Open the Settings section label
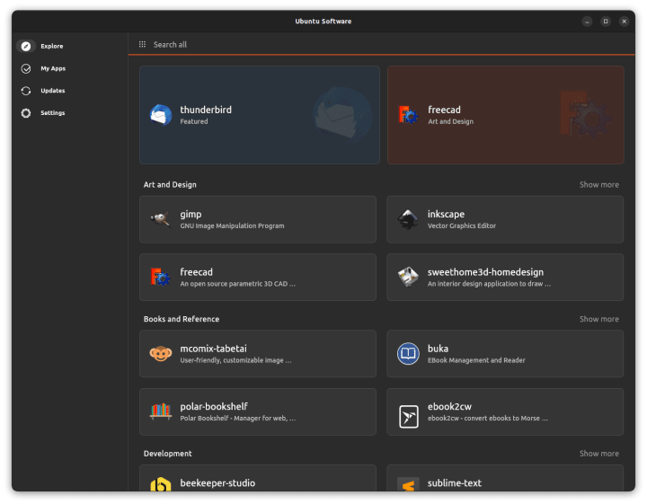The width and height of the screenshot is (647, 504). tap(52, 113)
